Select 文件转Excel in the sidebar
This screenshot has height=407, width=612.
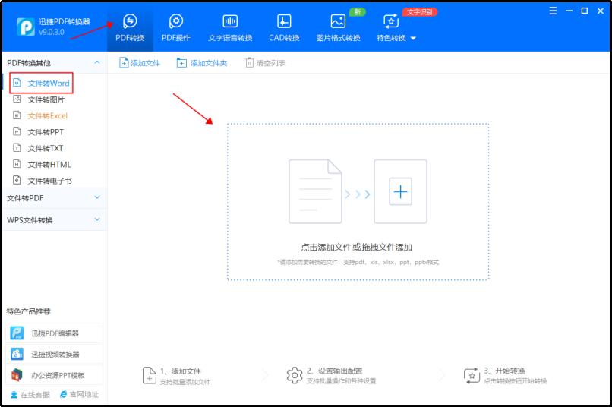[48, 116]
